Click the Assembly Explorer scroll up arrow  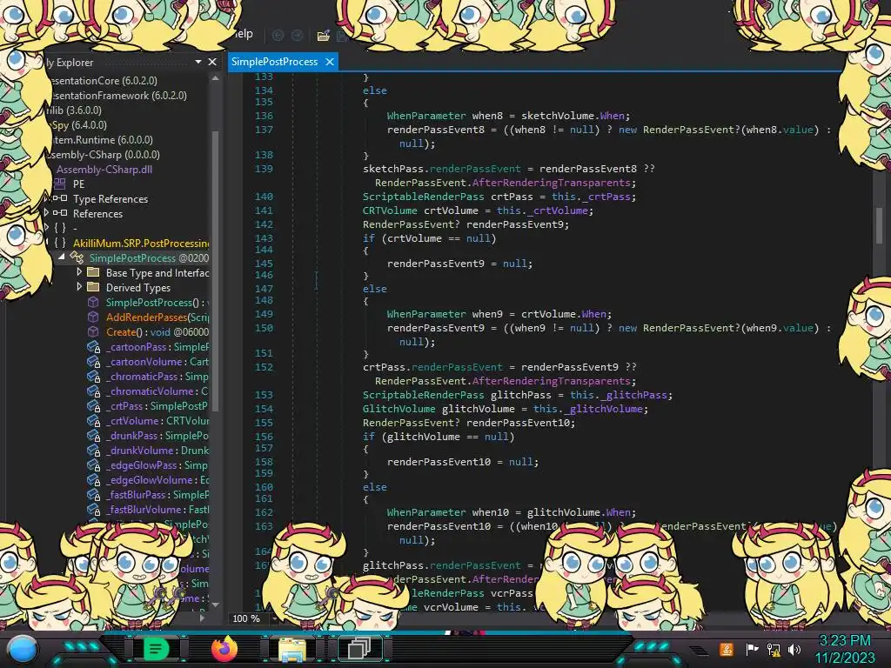click(x=216, y=78)
